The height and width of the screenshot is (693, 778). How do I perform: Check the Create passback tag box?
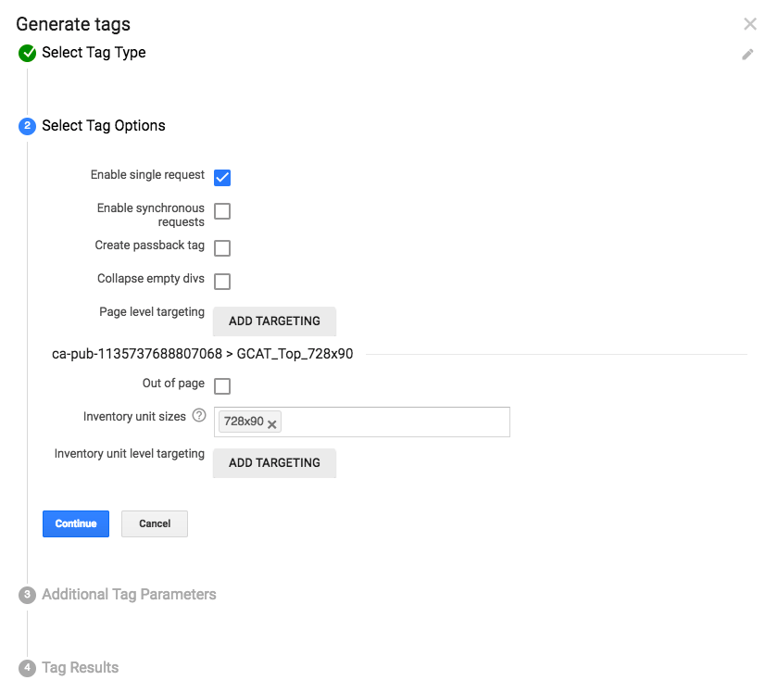click(x=222, y=248)
